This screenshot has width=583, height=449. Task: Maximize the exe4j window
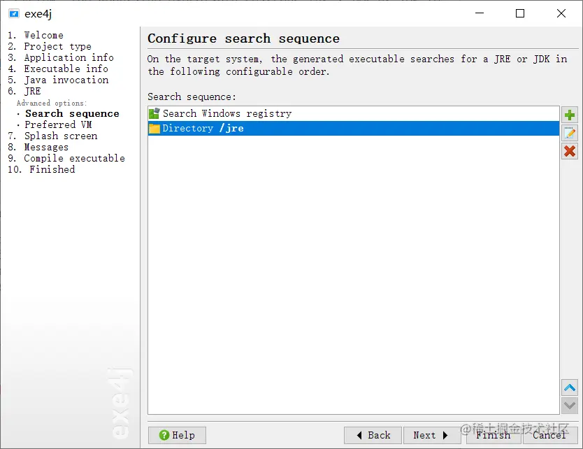click(520, 13)
